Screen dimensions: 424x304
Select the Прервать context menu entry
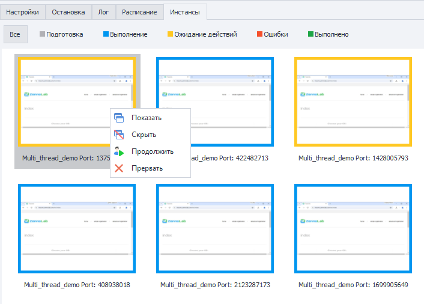[147, 168]
